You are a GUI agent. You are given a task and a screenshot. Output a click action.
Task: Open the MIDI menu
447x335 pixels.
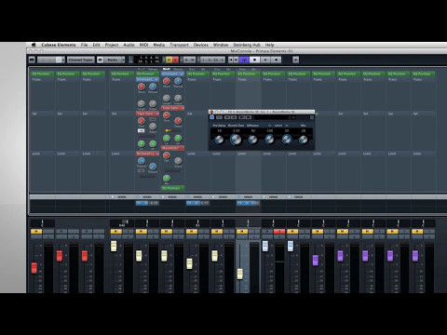point(143,45)
